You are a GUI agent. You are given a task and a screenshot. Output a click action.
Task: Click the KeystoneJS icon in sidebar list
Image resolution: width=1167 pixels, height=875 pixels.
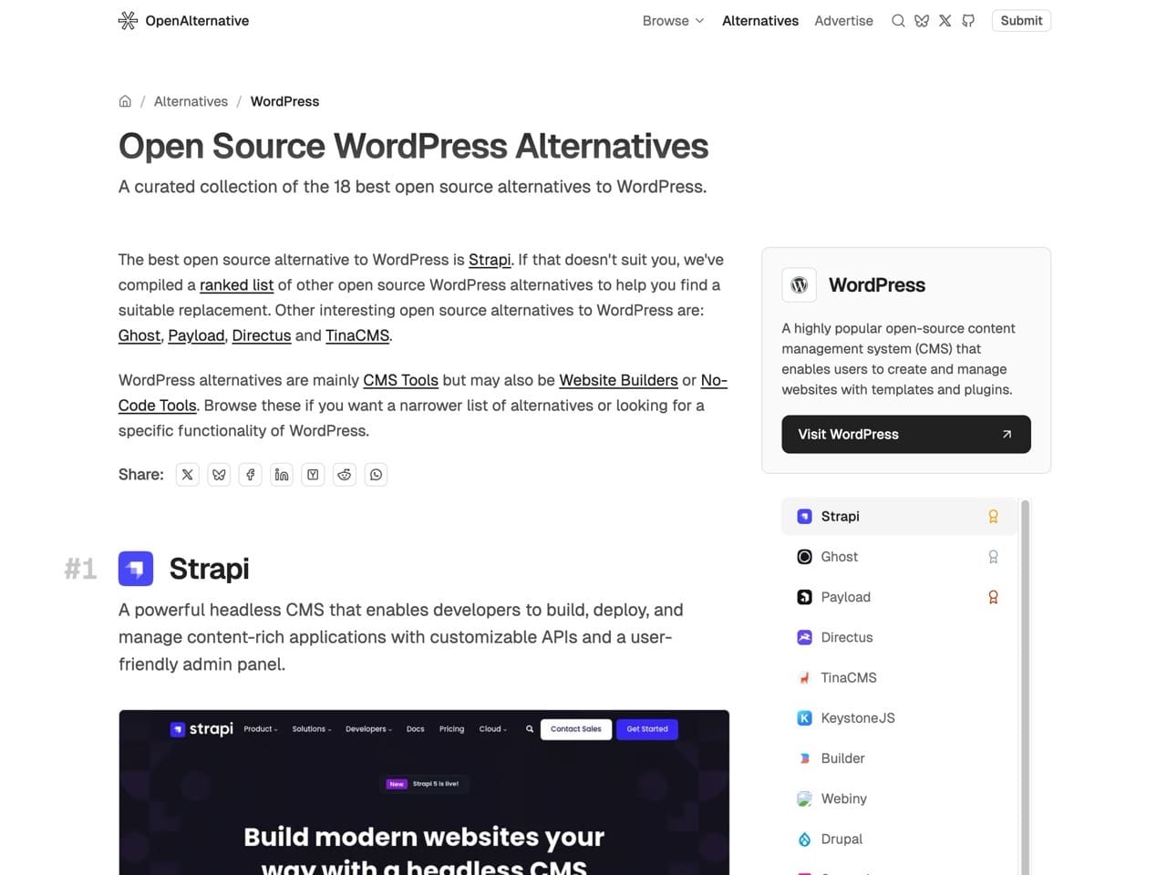coord(804,718)
